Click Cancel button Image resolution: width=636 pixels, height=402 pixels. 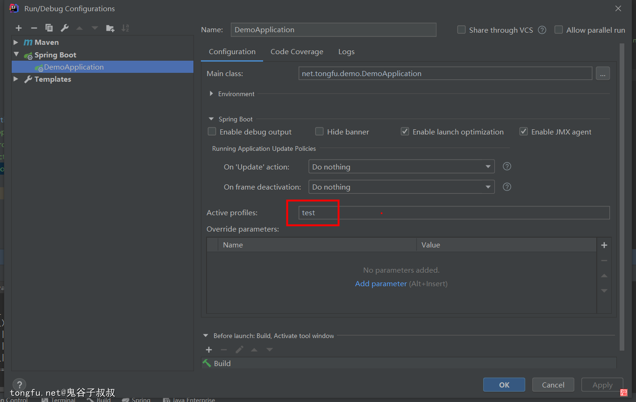(x=553, y=385)
